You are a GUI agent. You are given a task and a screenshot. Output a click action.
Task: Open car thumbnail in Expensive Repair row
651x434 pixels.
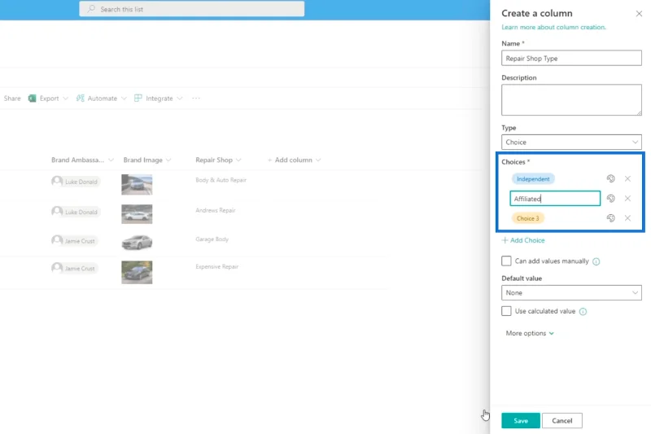tap(137, 272)
